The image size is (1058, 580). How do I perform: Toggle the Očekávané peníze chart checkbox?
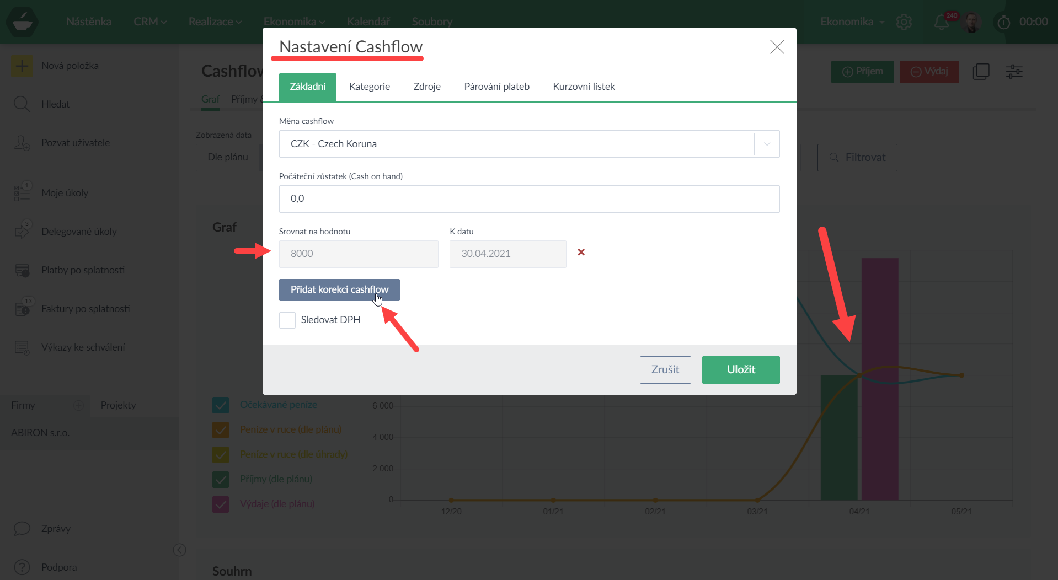[221, 405]
